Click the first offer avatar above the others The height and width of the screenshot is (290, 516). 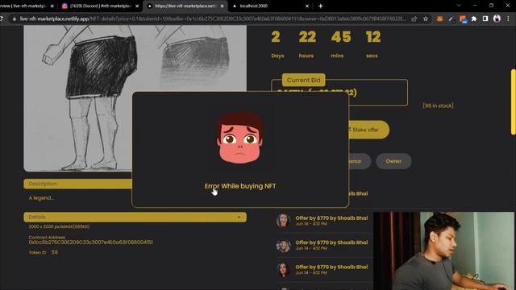tap(283, 220)
